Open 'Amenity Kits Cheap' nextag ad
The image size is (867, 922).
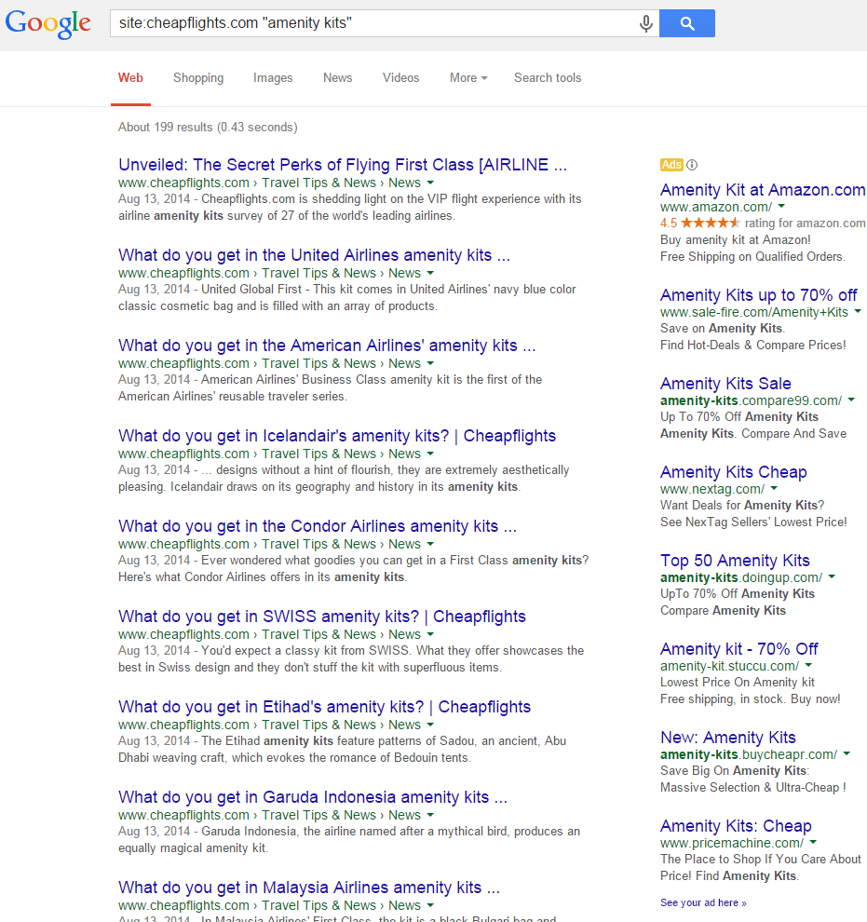pos(734,472)
